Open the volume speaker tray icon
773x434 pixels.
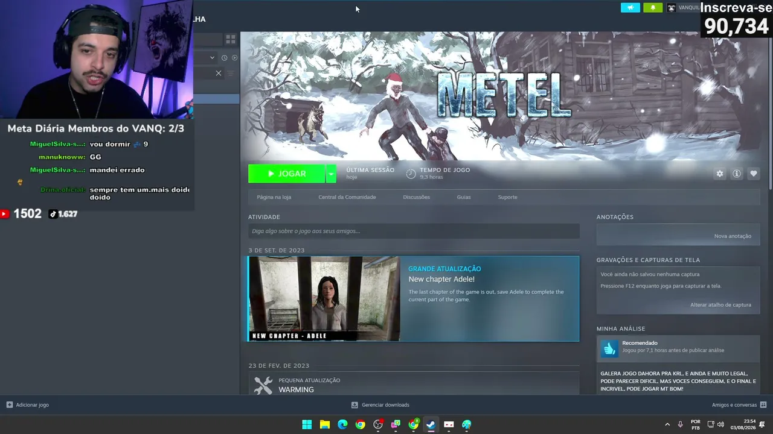tap(720, 424)
